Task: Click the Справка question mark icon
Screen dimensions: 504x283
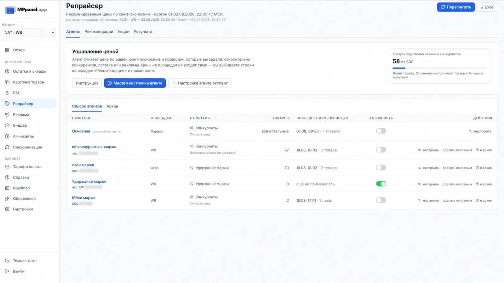Action: click(x=7, y=177)
